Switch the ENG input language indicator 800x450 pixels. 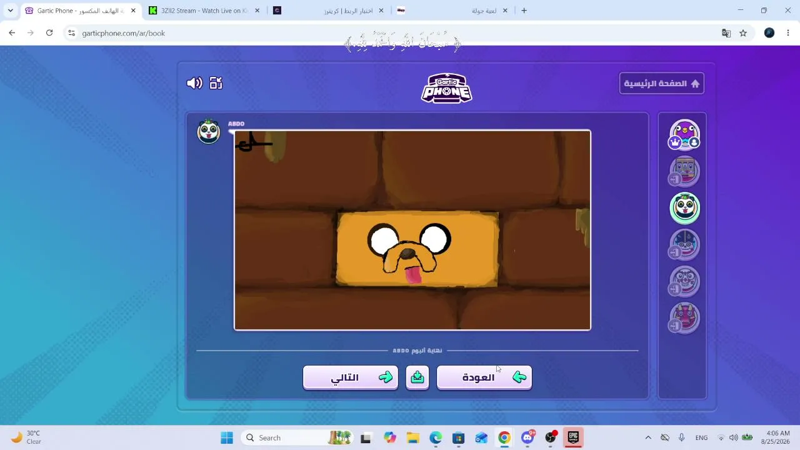point(701,438)
